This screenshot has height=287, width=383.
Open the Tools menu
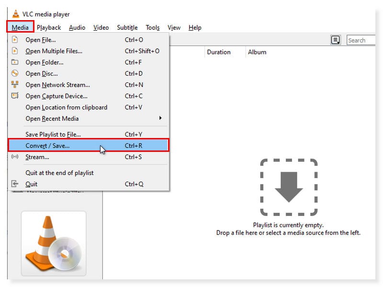tap(152, 27)
